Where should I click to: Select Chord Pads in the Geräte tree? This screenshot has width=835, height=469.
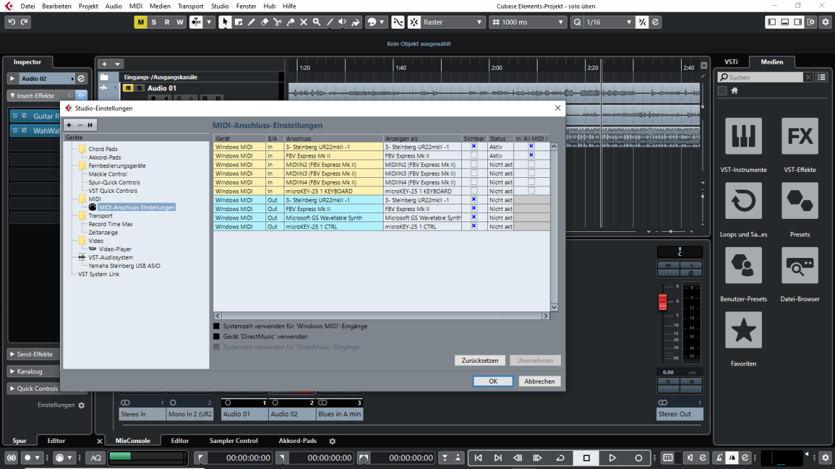[x=103, y=149]
